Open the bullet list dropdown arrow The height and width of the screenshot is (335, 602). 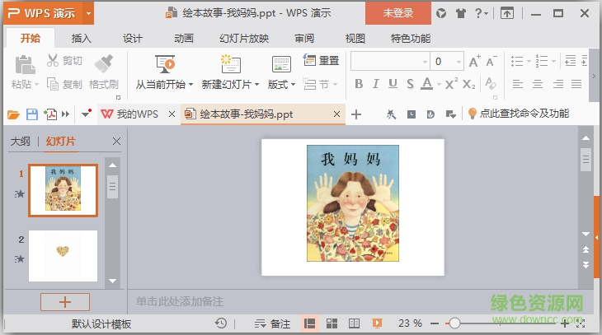(x=529, y=61)
